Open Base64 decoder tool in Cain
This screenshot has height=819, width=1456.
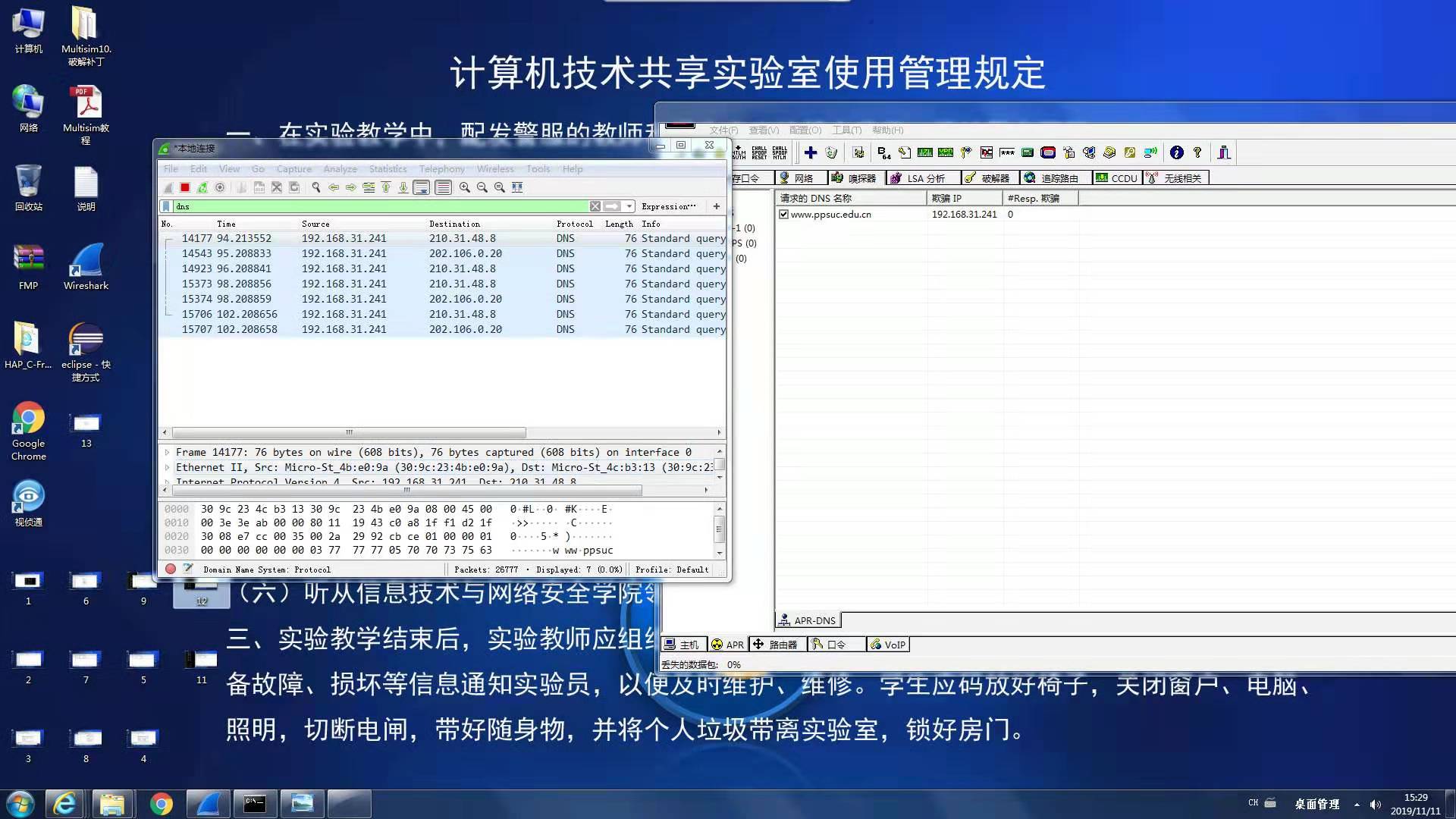click(x=884, y=152)
